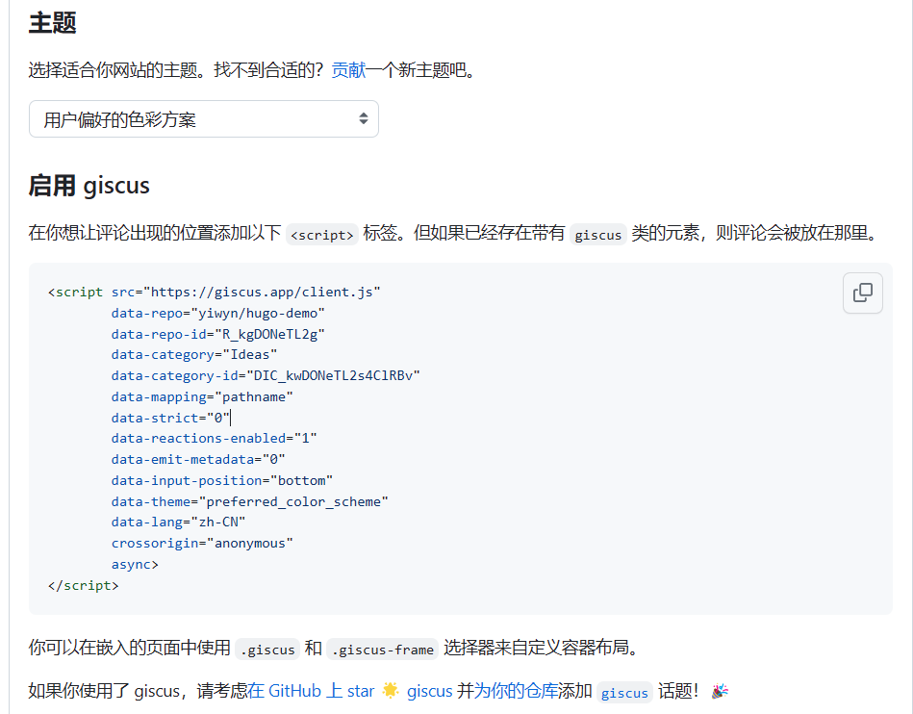Viewport: 913px width, 714px height.
Task: Click the inline '<script>' code label
Action: [322, 235]
